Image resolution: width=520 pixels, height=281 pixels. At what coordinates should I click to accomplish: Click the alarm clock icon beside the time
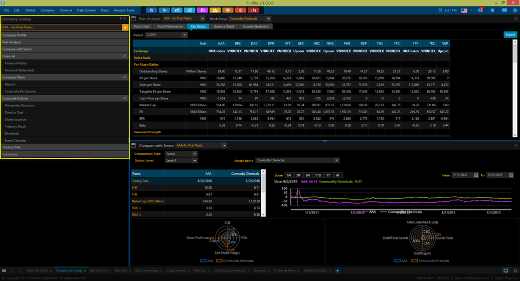440,11
